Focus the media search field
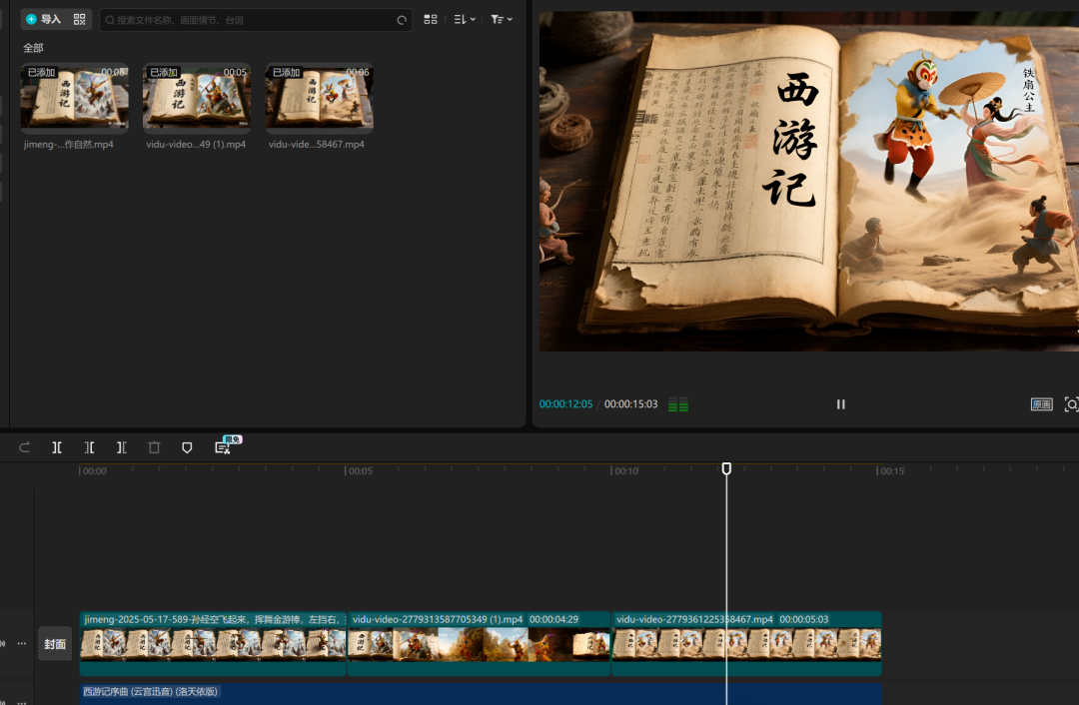Viewport: 1079px width, 705px height. (x=256, y=20)
